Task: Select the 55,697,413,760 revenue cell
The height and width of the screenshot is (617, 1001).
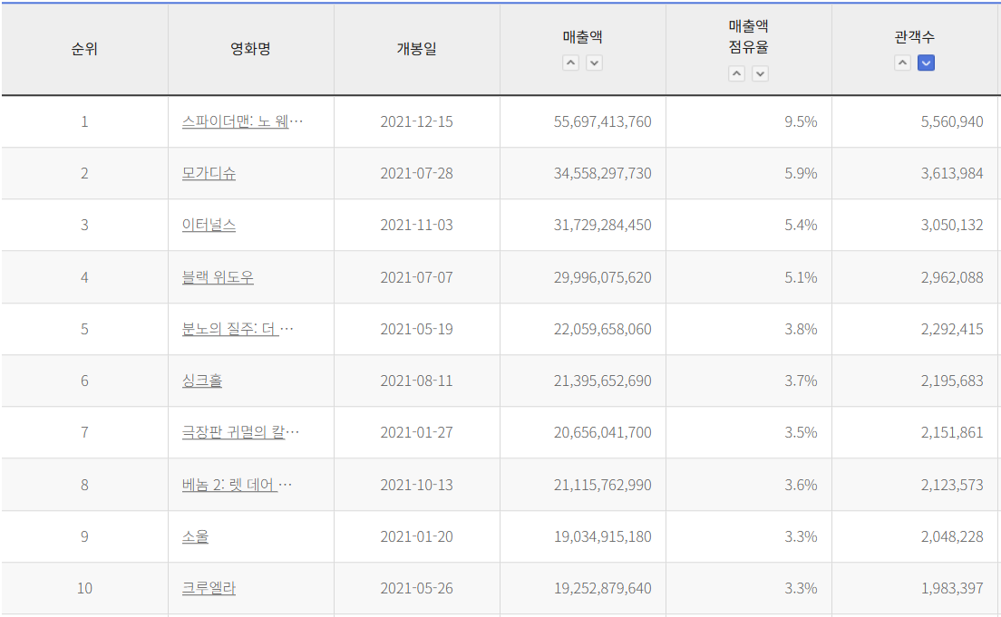Action: [602, 121]
